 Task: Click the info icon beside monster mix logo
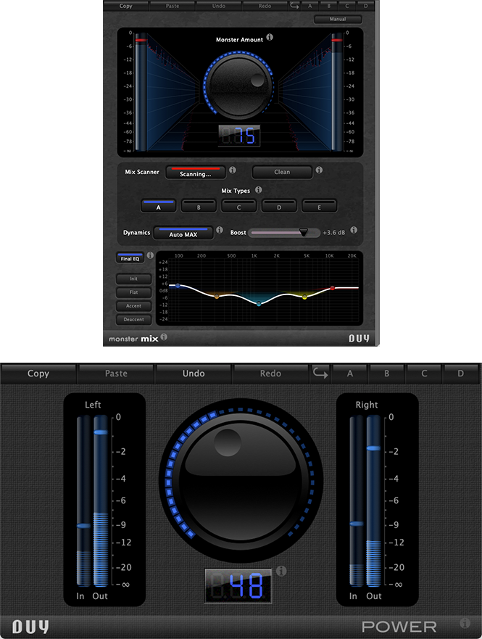(x=164, y=337)
